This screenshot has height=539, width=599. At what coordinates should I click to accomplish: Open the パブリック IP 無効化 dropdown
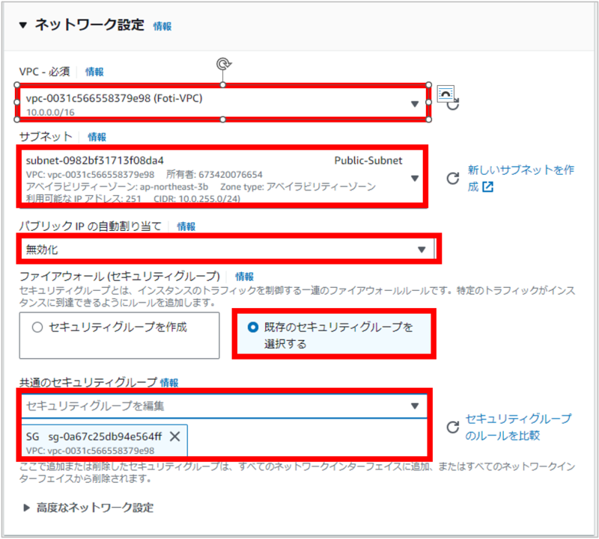pyautogui.click(x=228, y=249)
